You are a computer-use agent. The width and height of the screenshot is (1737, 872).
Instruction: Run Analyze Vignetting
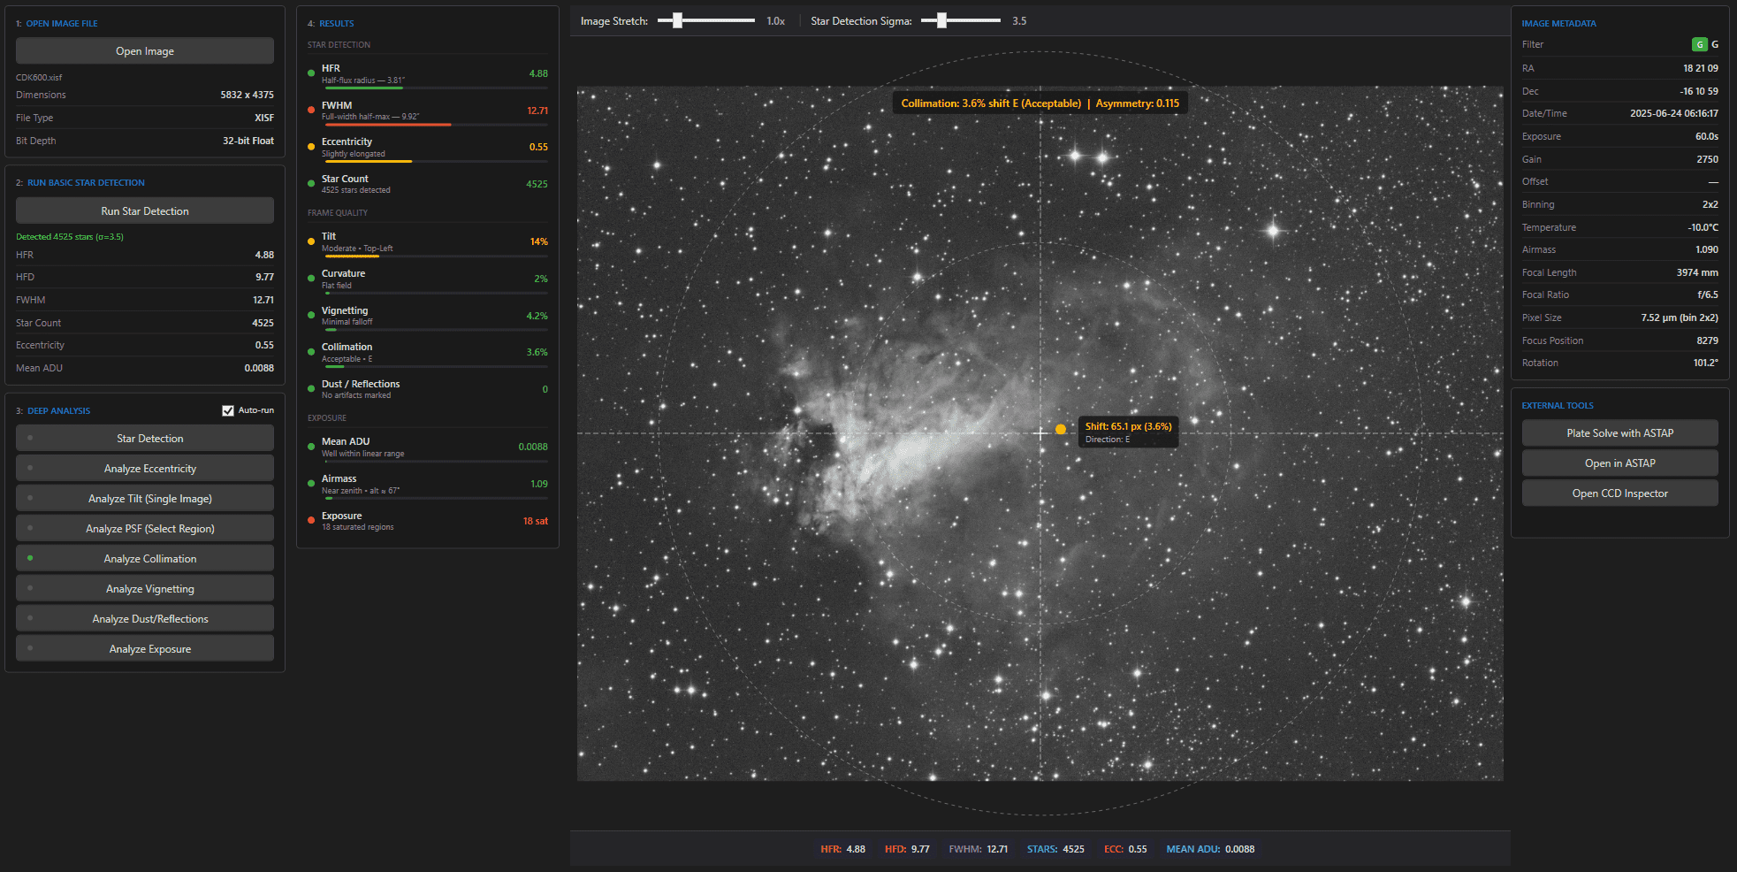(x=150, y=589)
